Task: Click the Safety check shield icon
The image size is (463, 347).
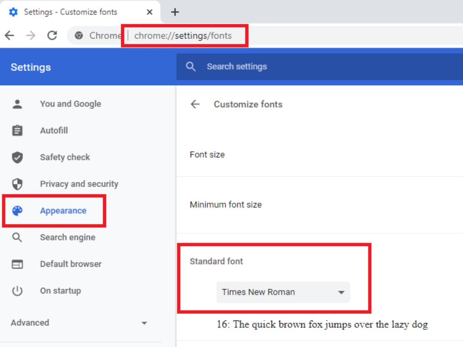Action: coord(17,157)
